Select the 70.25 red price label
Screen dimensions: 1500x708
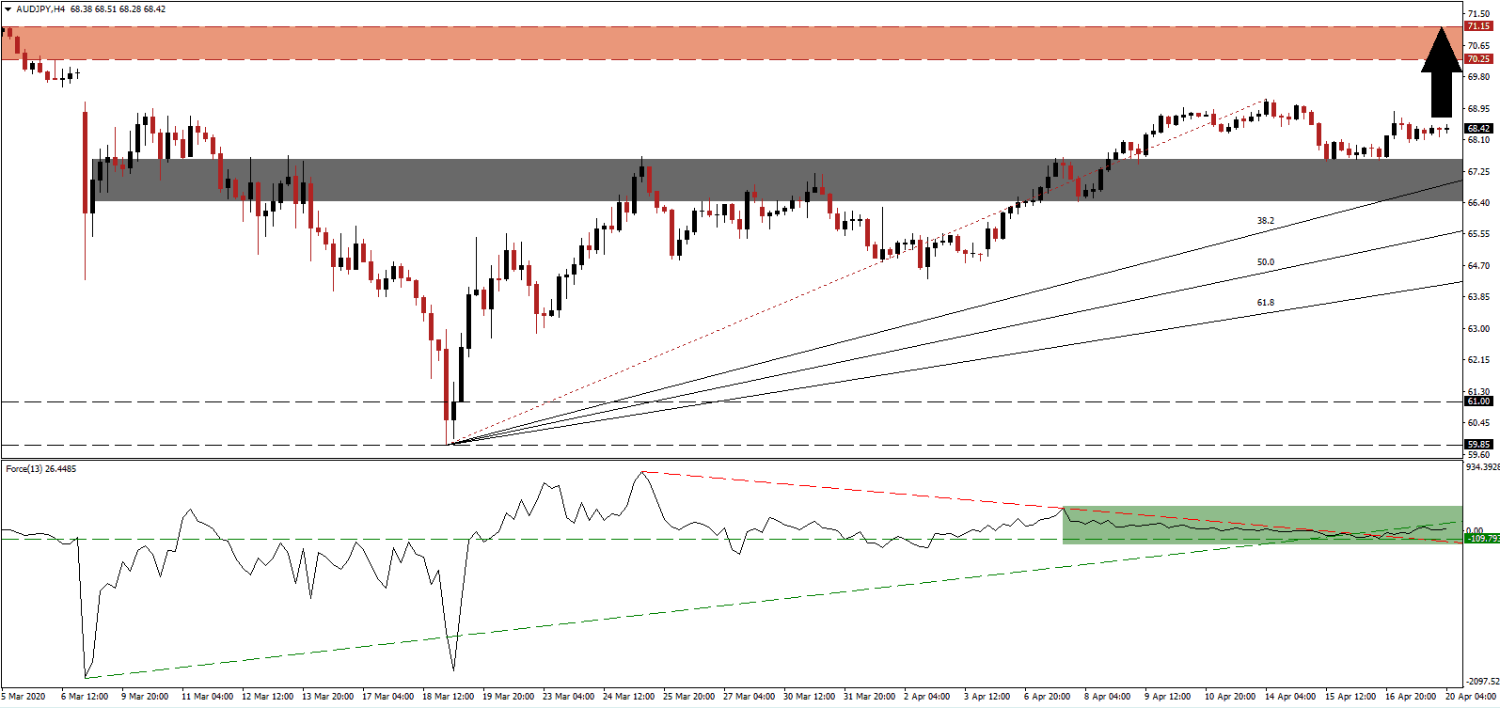tap(1478, 59)
